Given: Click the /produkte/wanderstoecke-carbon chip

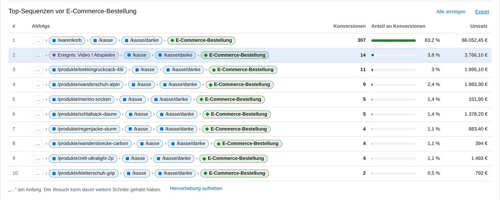Looking at the screenshot, I should point(90,143).
